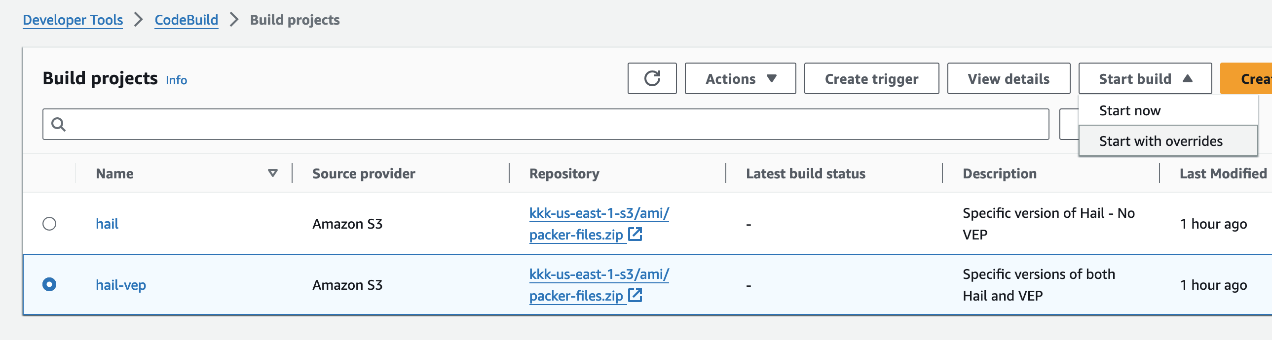The image size is (1272, 340).
Task: Click the Build projects breadcrumb text
Action: point(295,20)
